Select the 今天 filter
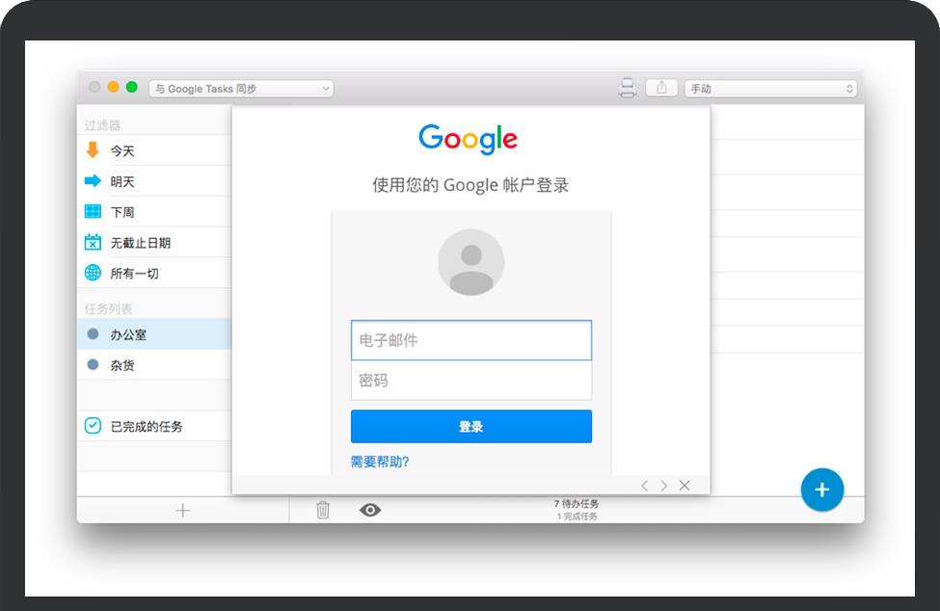The image size is (940, 611). pyautogui.click(x=154, y=150)
